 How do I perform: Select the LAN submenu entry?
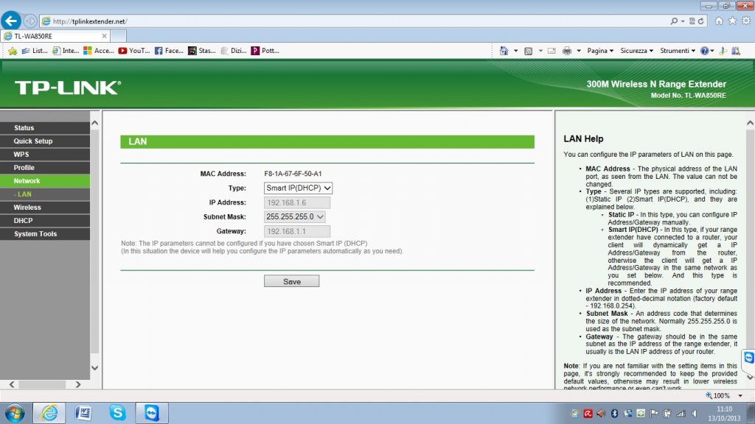pyautogui.click(x=45, y=194)
